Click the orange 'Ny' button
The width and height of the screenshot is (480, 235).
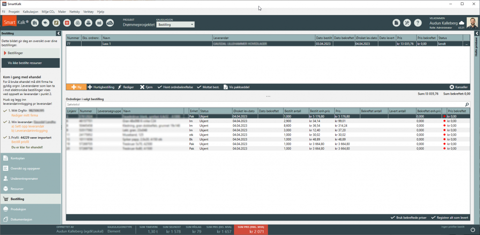pyautogui.click(x=75, y=87)
